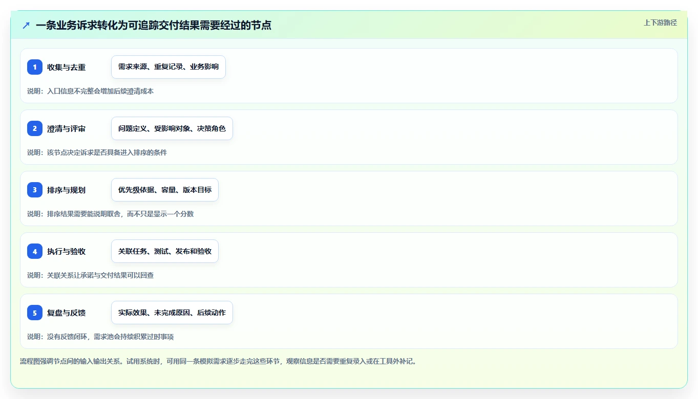Click the note 入口信息不完整会增加后续澄清成本
The height and width of the screenshot is (399, 698).
click(90, 91)
